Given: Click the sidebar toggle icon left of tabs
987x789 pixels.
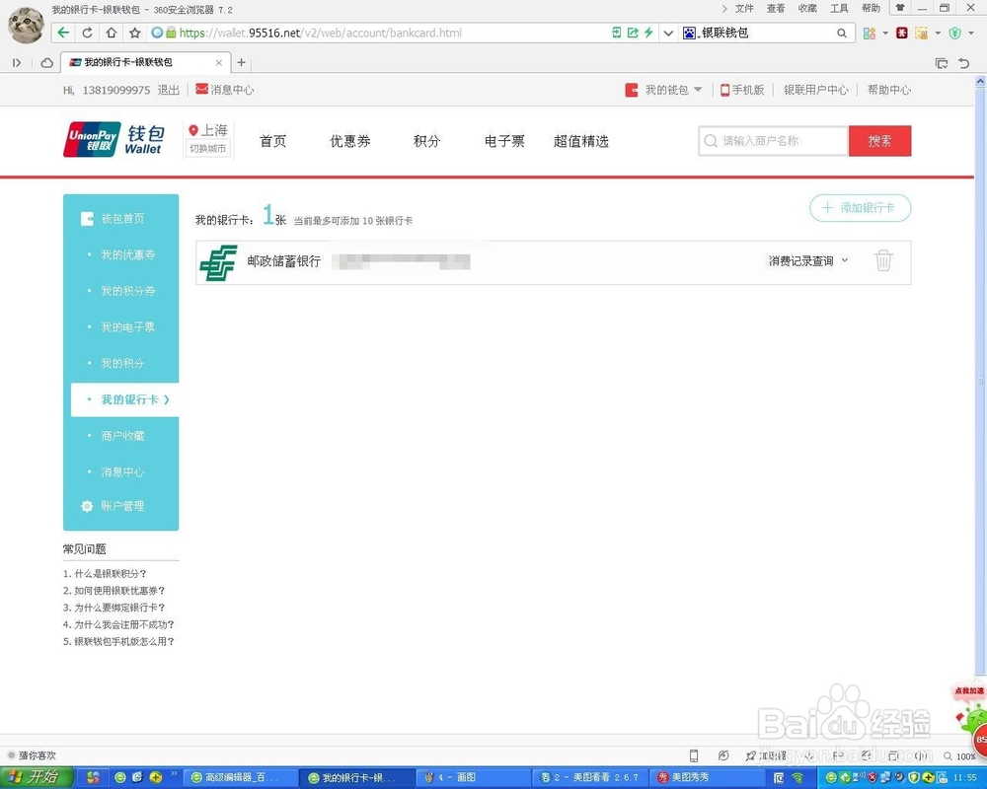Looking at the screenshot, I should [17, 62].
